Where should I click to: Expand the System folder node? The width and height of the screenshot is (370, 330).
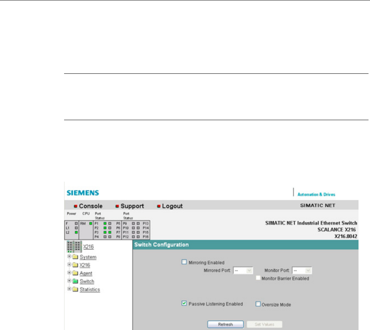(69, 256)
